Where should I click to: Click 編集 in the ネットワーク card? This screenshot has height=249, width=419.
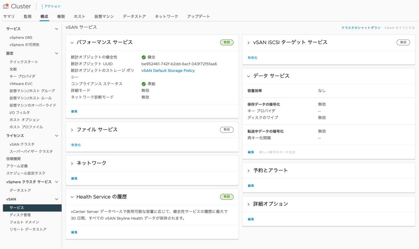pos(74,178)
